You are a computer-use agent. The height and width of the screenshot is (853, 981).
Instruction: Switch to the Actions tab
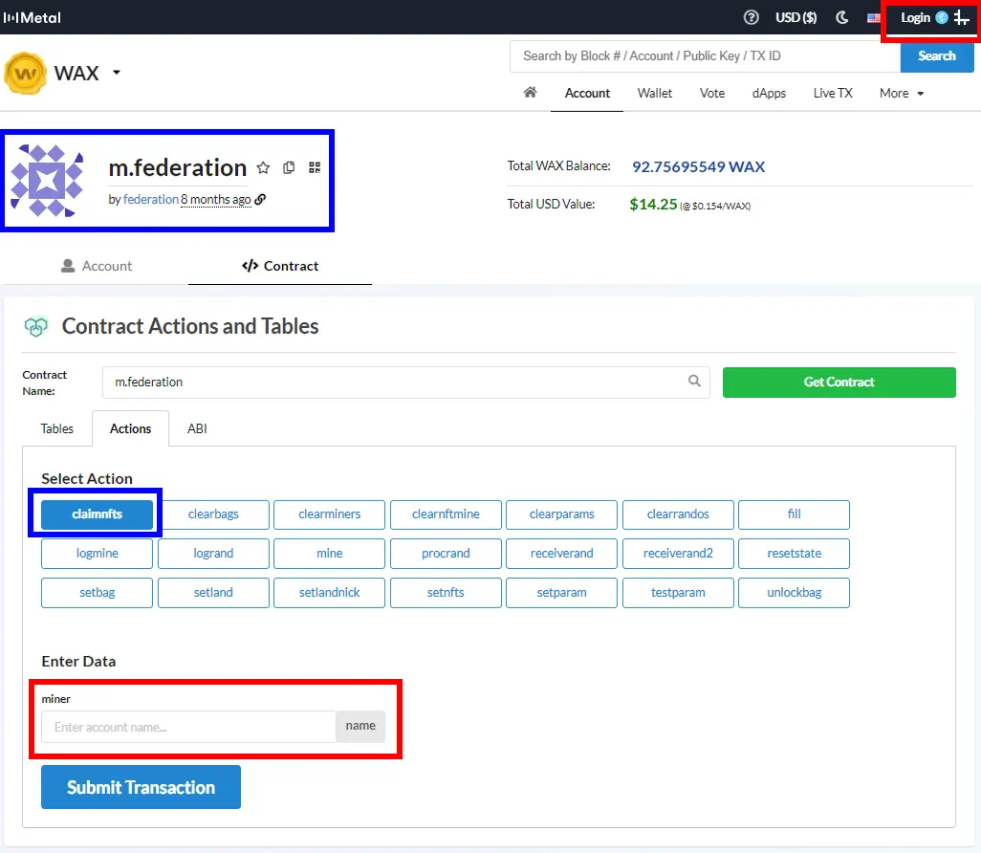point(130,428)
